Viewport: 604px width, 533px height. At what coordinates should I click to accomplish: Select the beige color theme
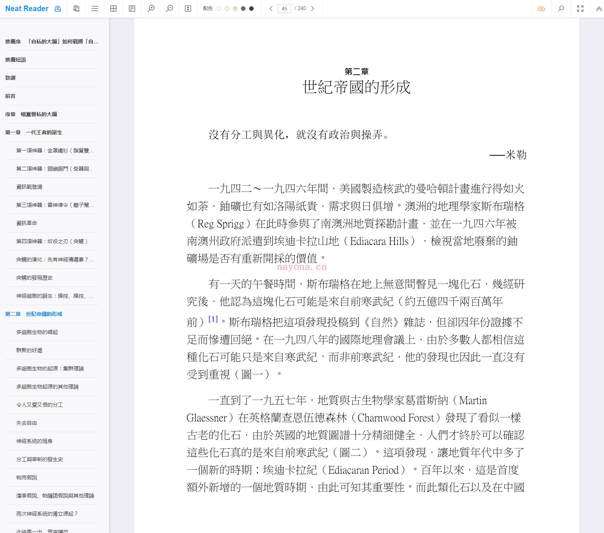pyautogui.click(x=227, y=9)
